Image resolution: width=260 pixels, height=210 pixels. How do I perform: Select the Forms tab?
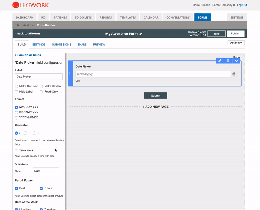point(202,18)
